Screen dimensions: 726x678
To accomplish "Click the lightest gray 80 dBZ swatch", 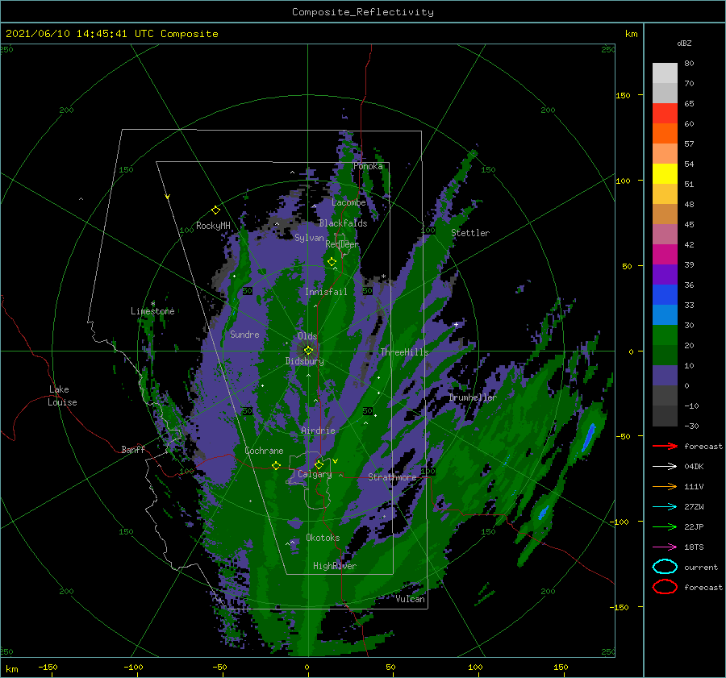I will coord(665,73).
